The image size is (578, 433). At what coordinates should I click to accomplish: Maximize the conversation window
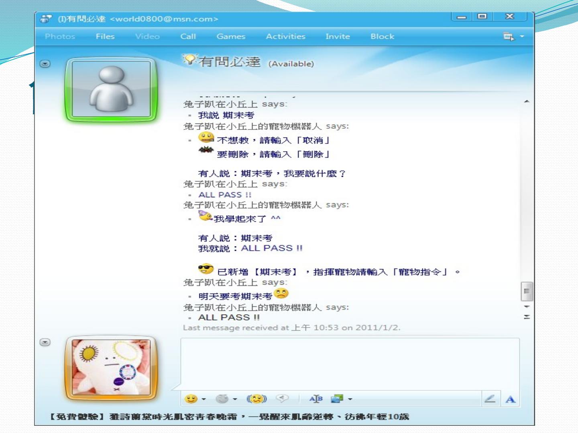482,16
